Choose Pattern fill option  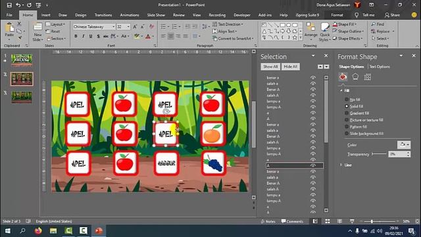coord(356,126)
